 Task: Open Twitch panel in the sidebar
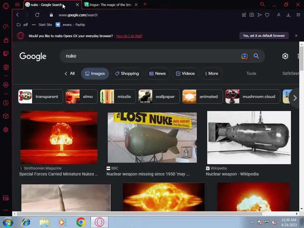[x=6, y=53]
